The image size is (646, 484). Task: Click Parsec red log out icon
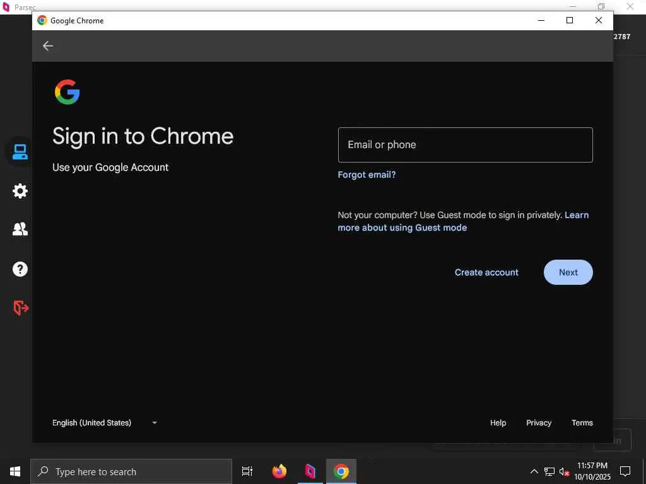click(x=21, y=308)
